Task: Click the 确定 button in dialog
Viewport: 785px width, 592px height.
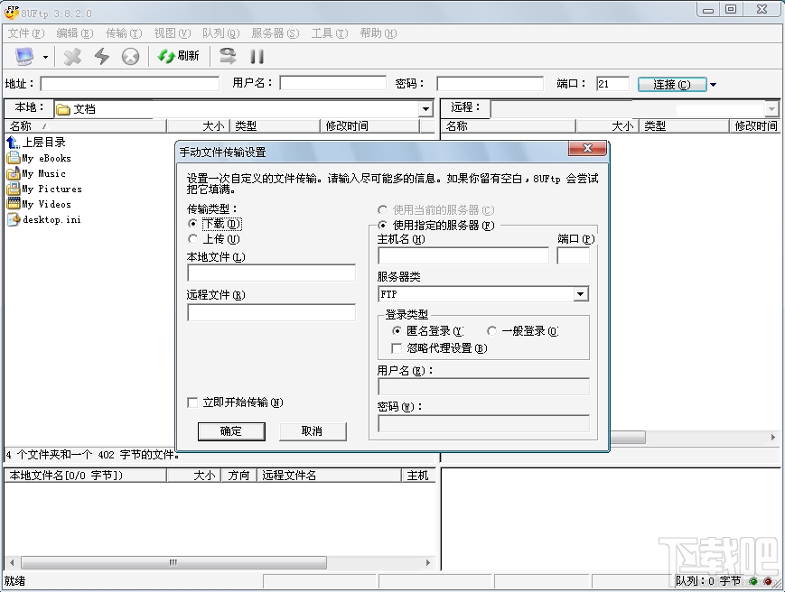Action: [231, 431]
